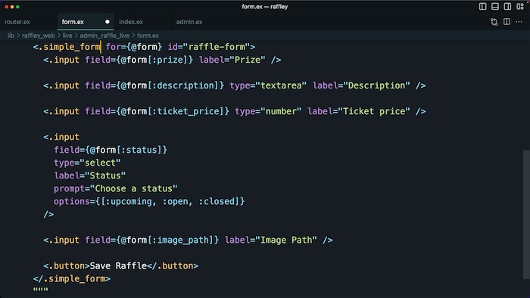The image size is (530, 298).
Task: Click "Image Path" label string
Action: (x=286, y=240)
